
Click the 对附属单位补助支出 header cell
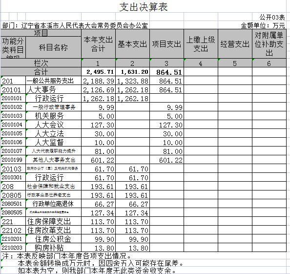pos(269,44)
